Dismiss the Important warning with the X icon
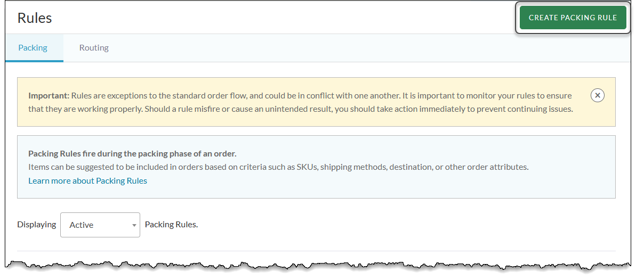The height and width of the screenshot is (280, 636). point(598,95)
